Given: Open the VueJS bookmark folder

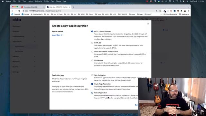Looking at the screenshot, I should click(148, 14).
